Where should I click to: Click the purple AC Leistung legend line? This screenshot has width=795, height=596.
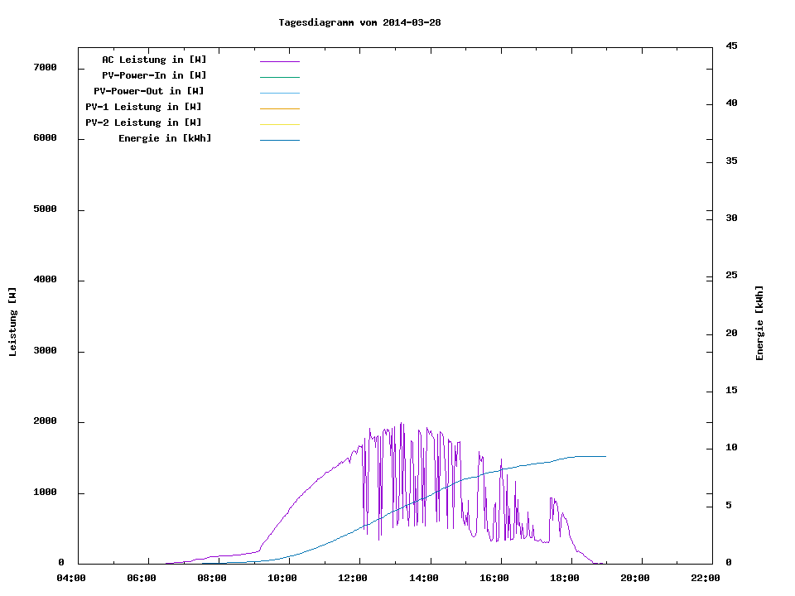point(279,61)
